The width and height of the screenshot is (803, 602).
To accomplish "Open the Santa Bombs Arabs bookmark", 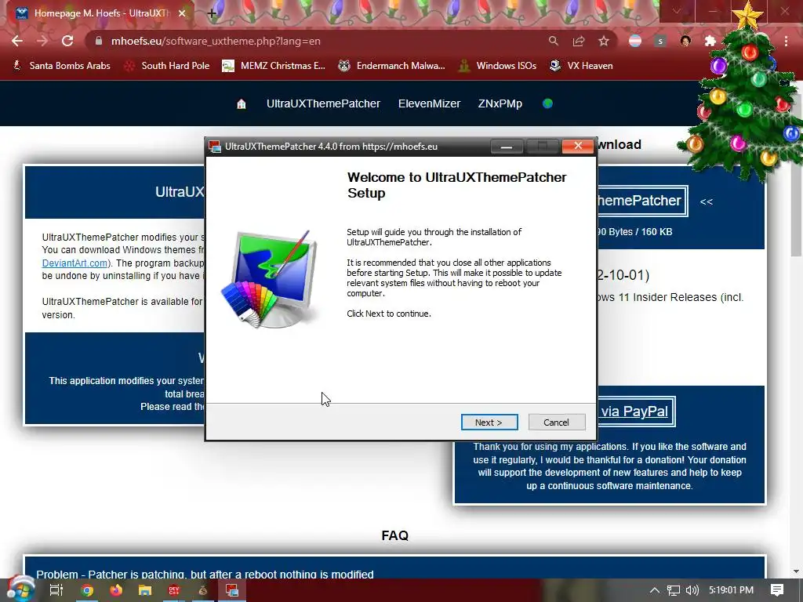I will coord(61,66).
